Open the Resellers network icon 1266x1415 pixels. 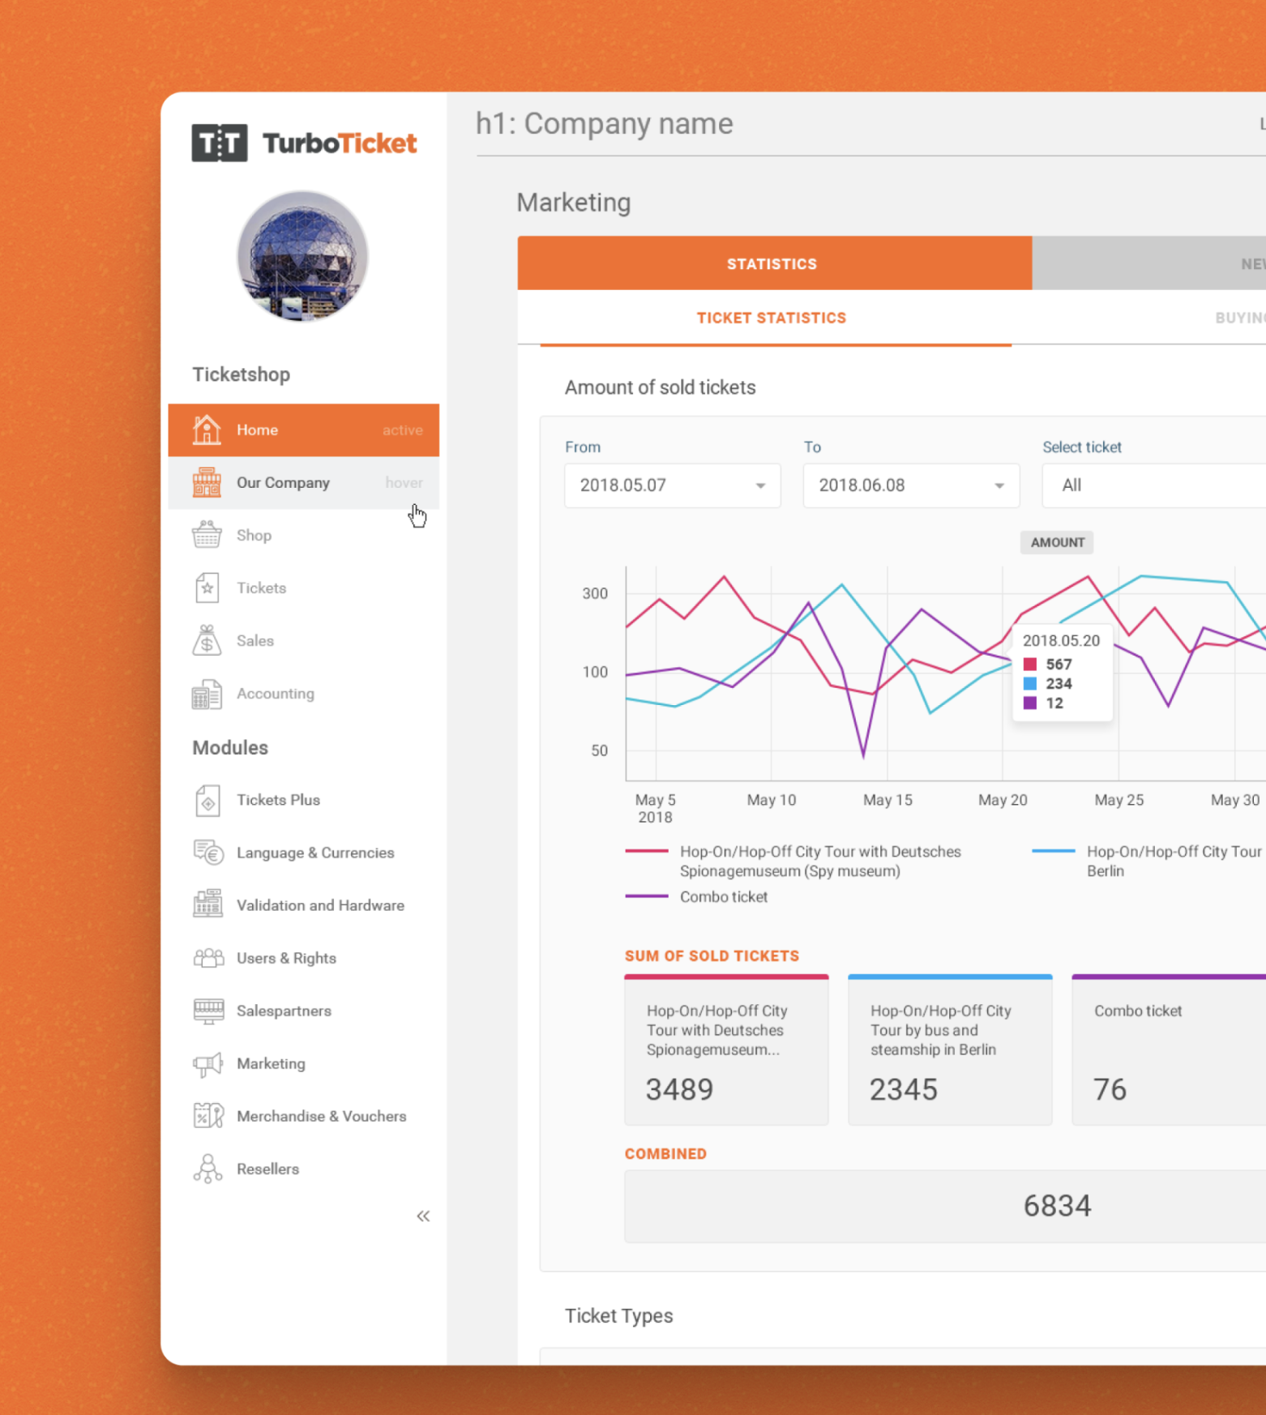click(208, 1169)
